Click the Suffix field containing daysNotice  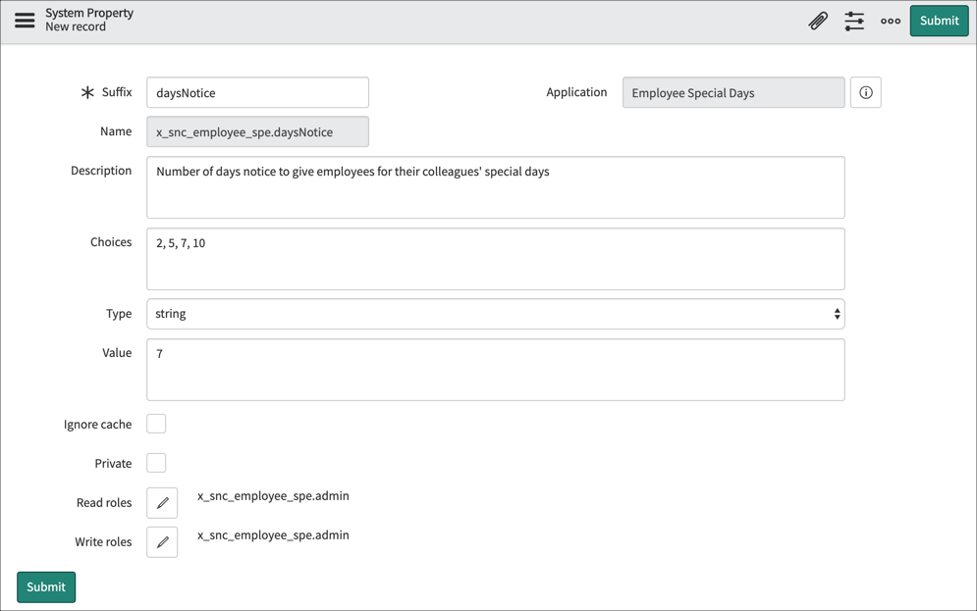(257, 93)
